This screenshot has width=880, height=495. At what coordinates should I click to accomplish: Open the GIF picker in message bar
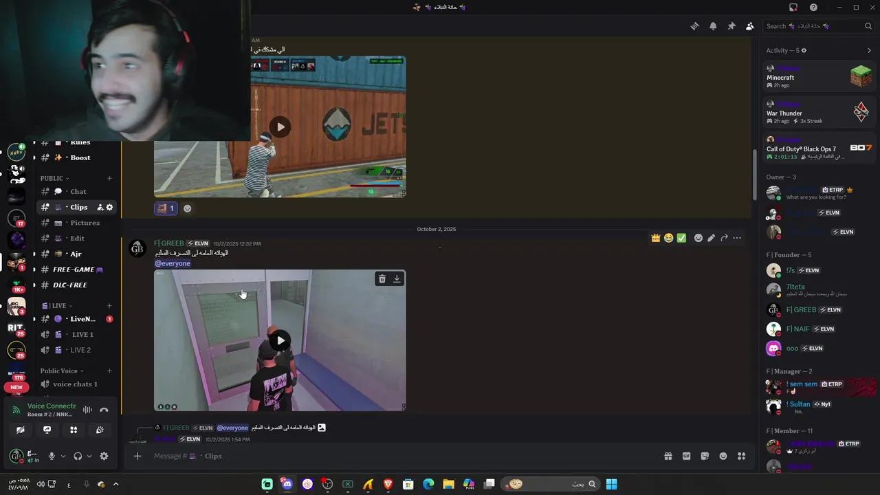click(x=686, y=456)
